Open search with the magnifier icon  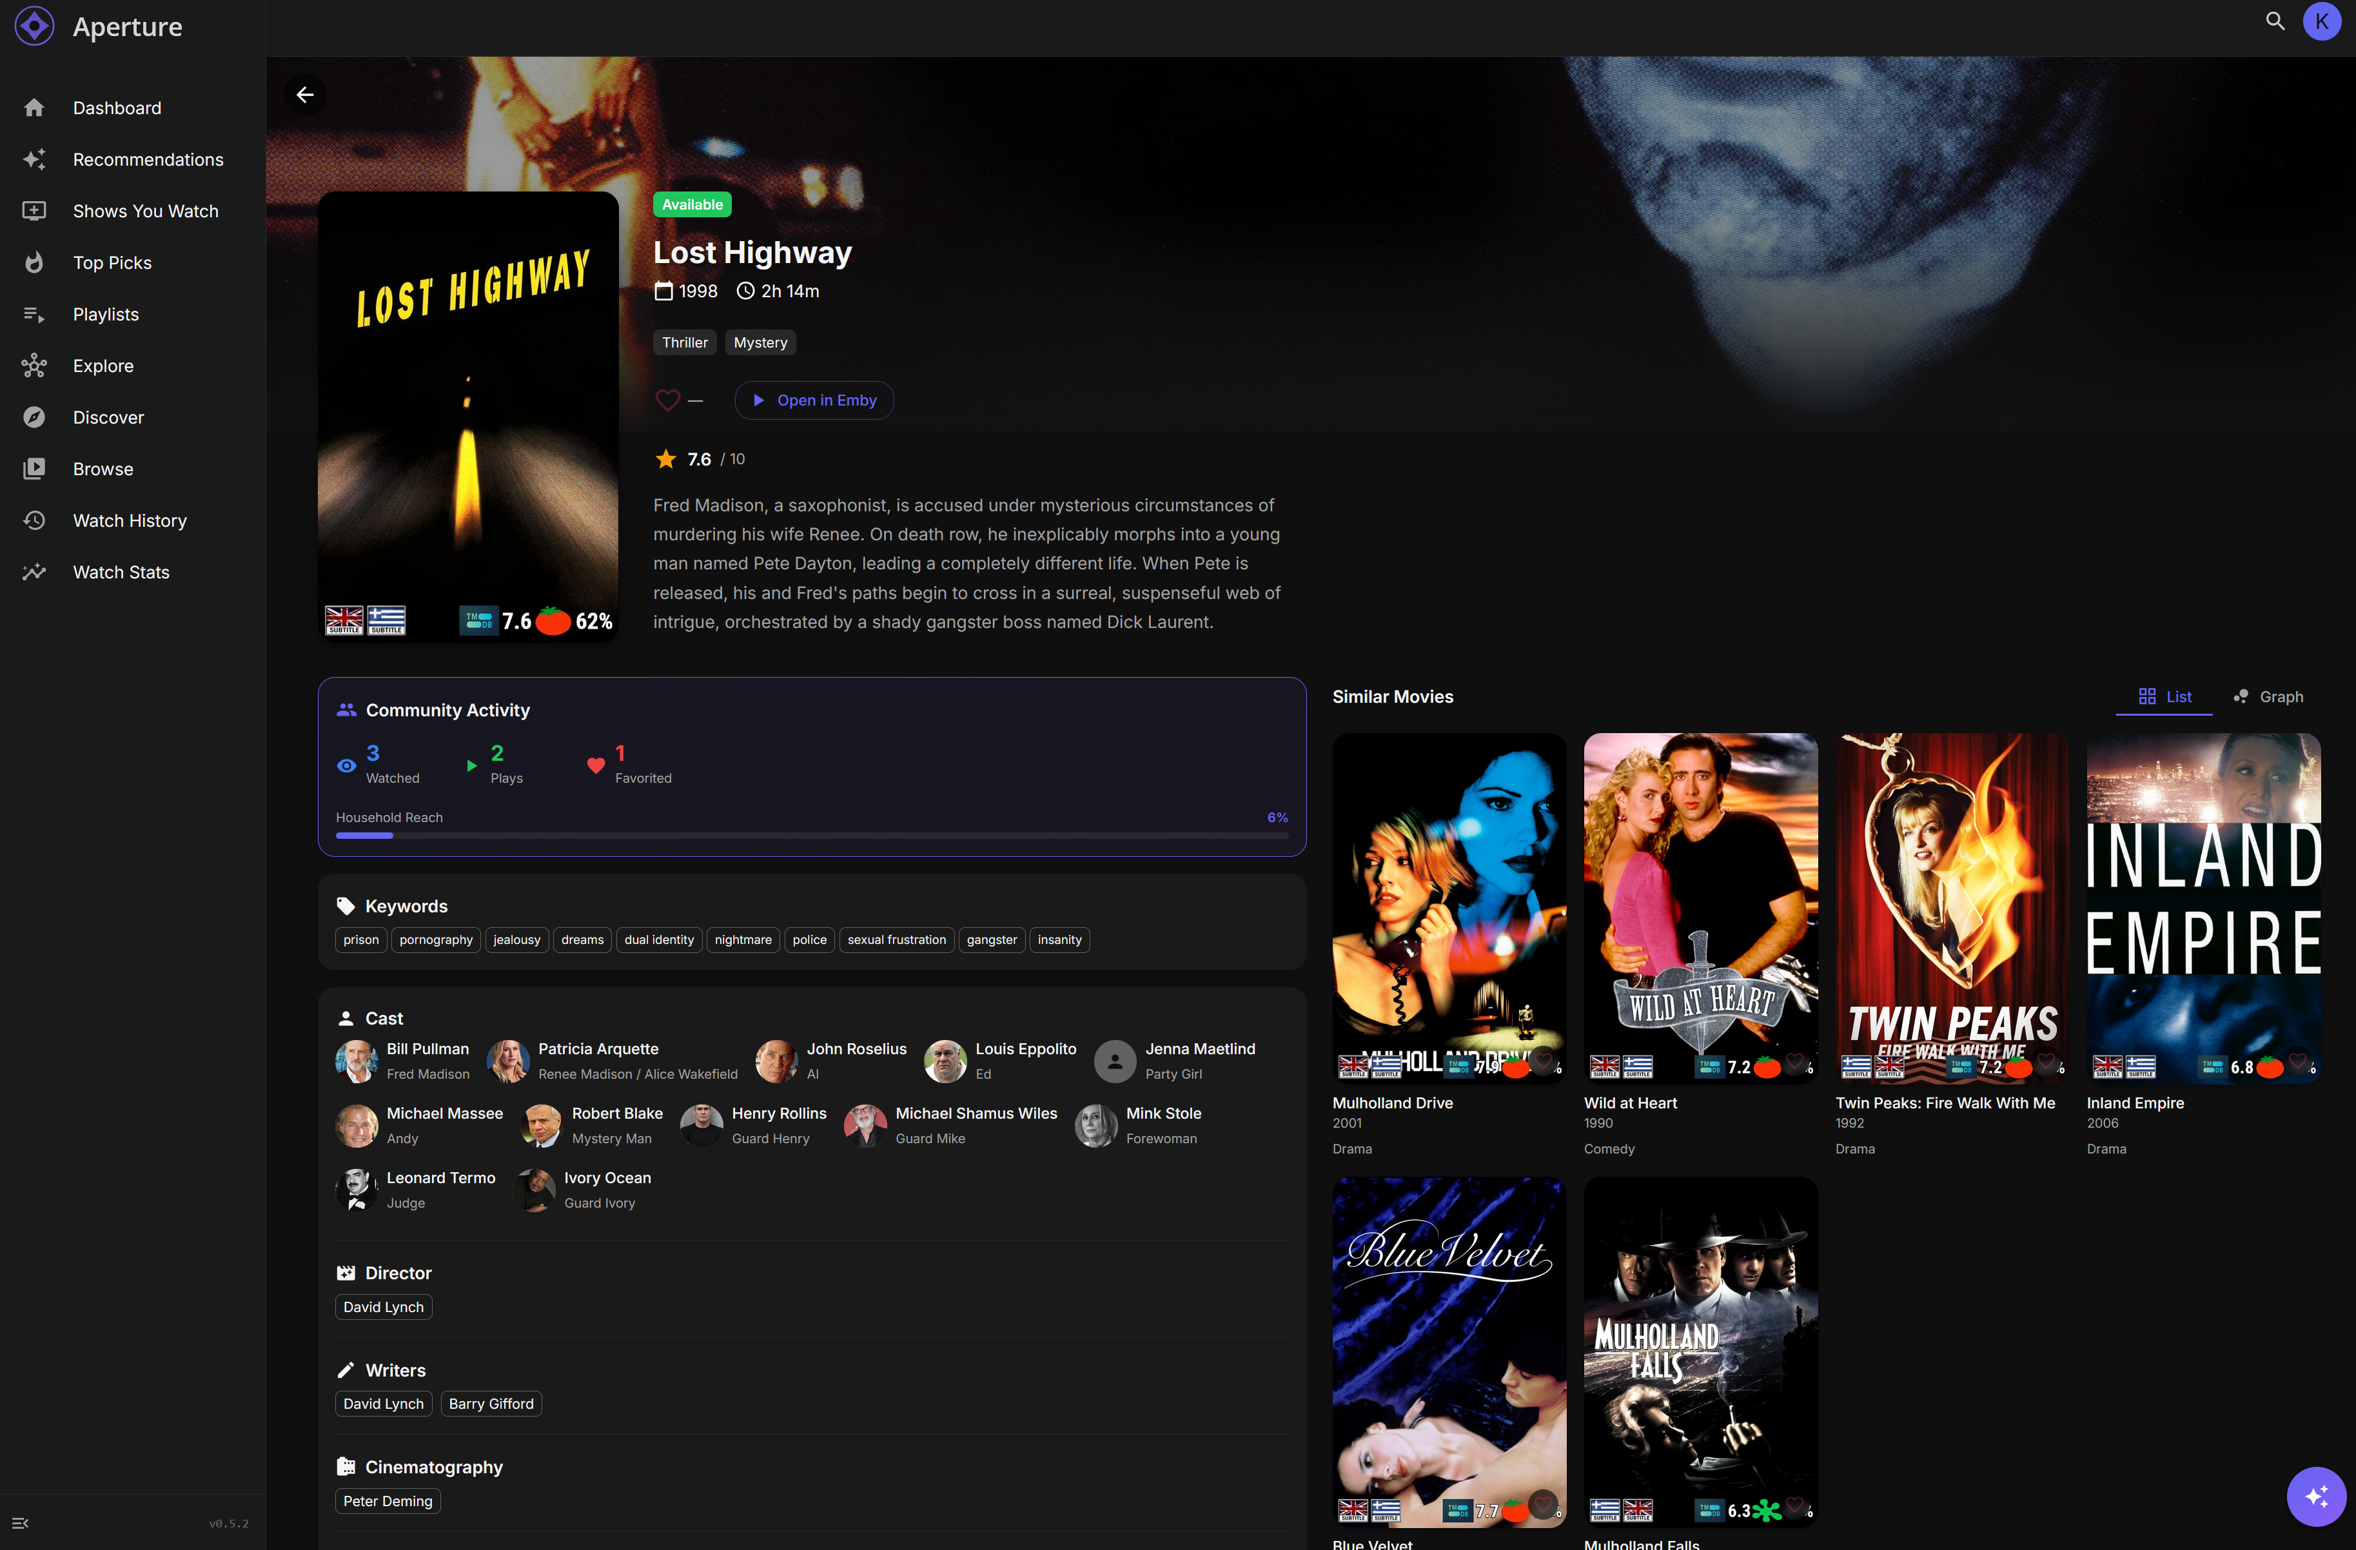click(x=2275, y=21)
